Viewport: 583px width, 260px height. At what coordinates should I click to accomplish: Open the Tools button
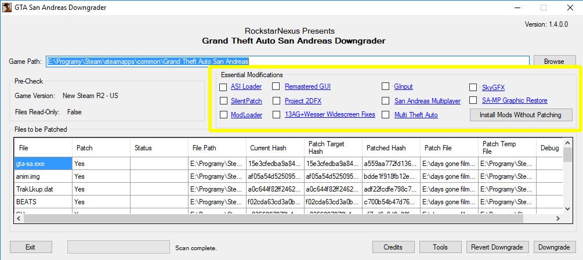pyautogui.click(x=440, y=247)
